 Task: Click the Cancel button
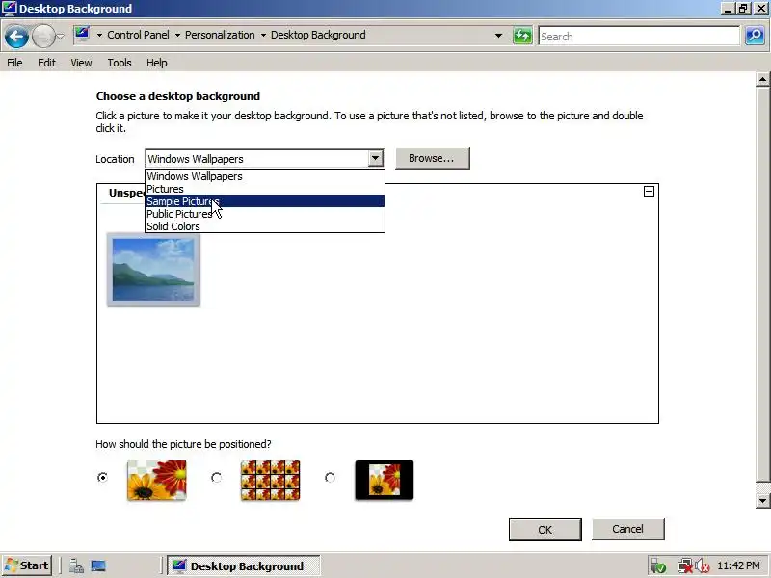point(628,529)
